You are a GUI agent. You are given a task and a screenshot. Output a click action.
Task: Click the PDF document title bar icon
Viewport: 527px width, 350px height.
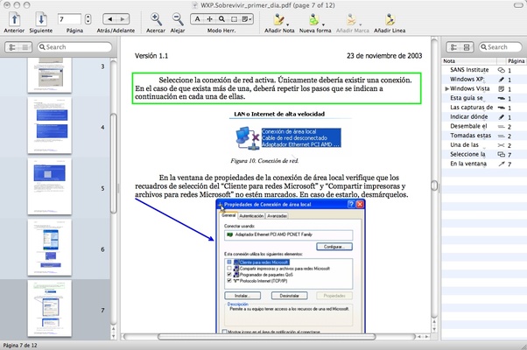click(x=194, y=5)
